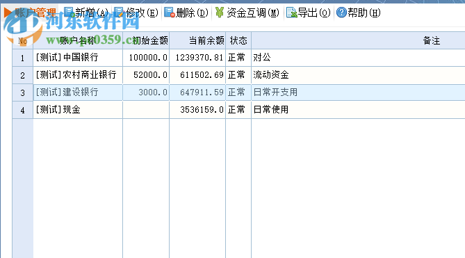The image size is (465, 258).
Task: Click remark 日常开支用
Action: click(x=275, y=92)
